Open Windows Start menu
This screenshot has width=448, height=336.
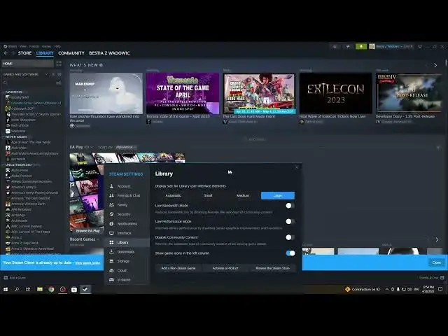pyautogui.click(x=6, y=289)
